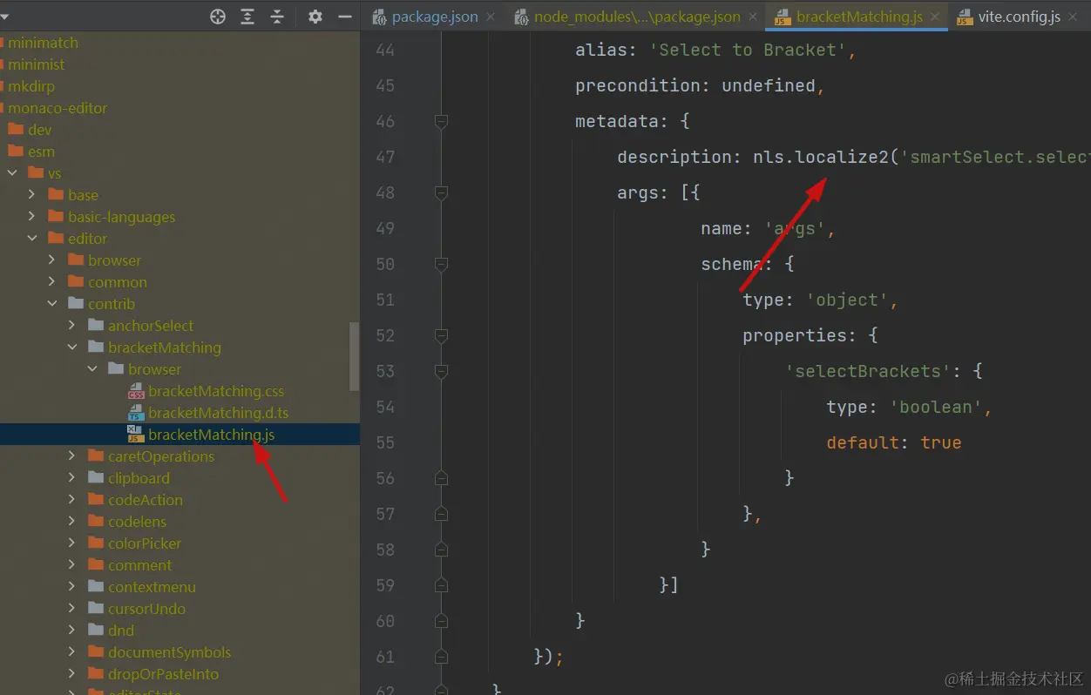
Task: Select the contextmenu folder
Action: tap(152, 587)
